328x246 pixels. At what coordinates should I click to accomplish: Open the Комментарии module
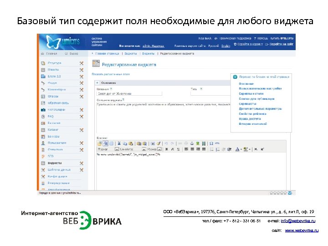click(x=56, y=90)
